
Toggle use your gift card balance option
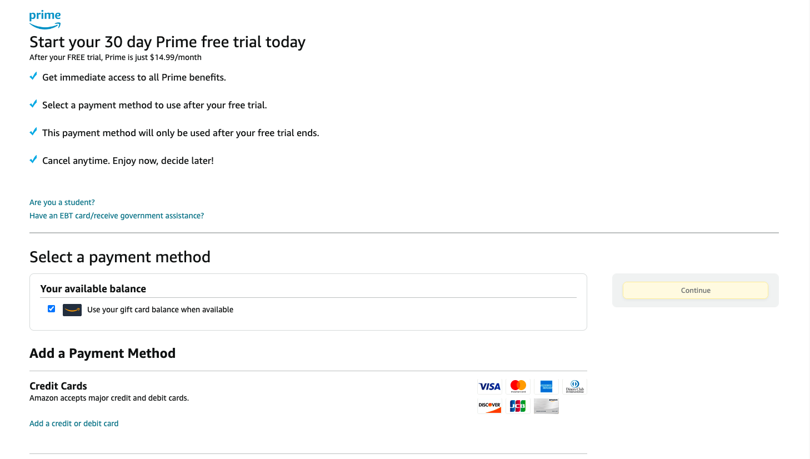tap(51, 308)
